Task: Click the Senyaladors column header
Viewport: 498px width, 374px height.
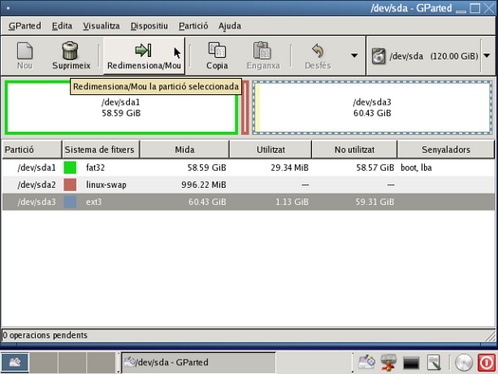Action: click(x=446, y=149)
